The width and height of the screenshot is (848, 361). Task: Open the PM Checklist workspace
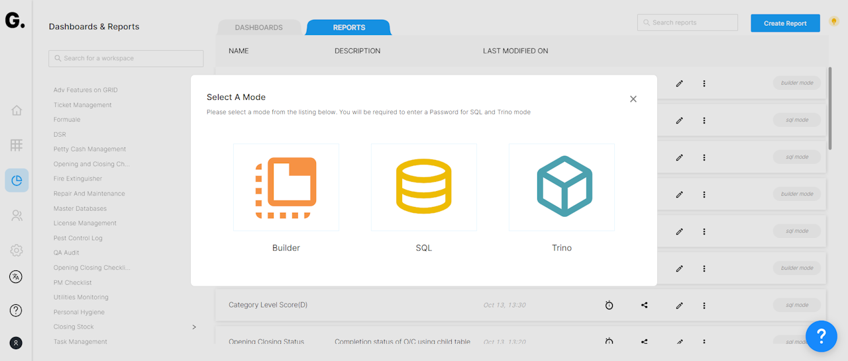(x=73, y=282)
